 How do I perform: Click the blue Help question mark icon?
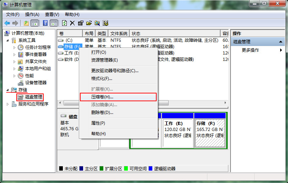click(x=45, y=23)
